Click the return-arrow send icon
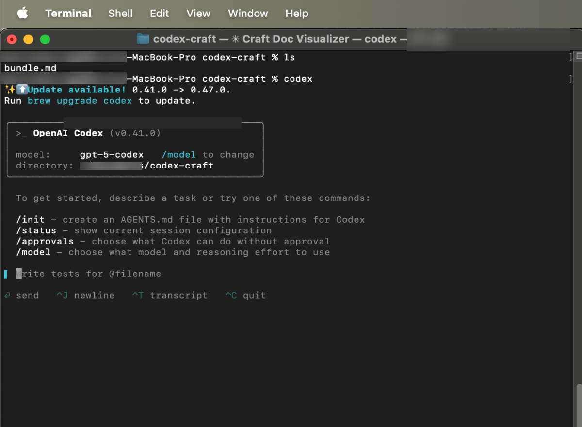 pyautogui.click(x=6, y=295)
